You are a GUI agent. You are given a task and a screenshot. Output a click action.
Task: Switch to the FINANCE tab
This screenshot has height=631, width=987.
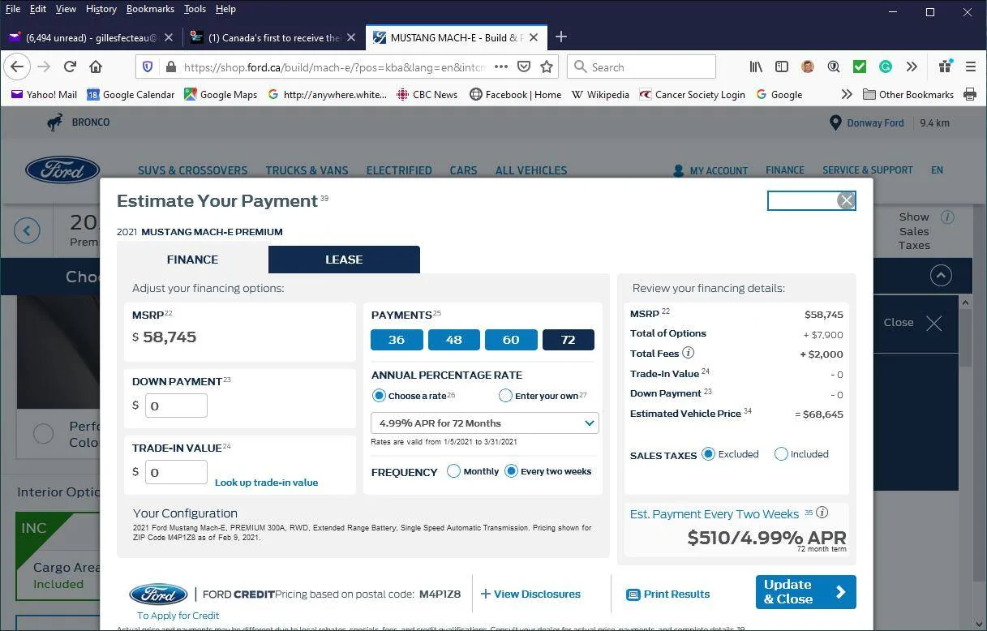192,260
